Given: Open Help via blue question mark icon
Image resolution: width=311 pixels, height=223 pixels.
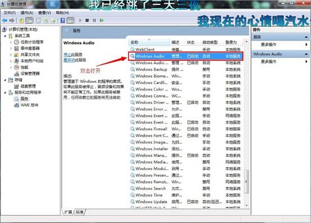Looking at the screenshot, I should [x=62, y=20].
